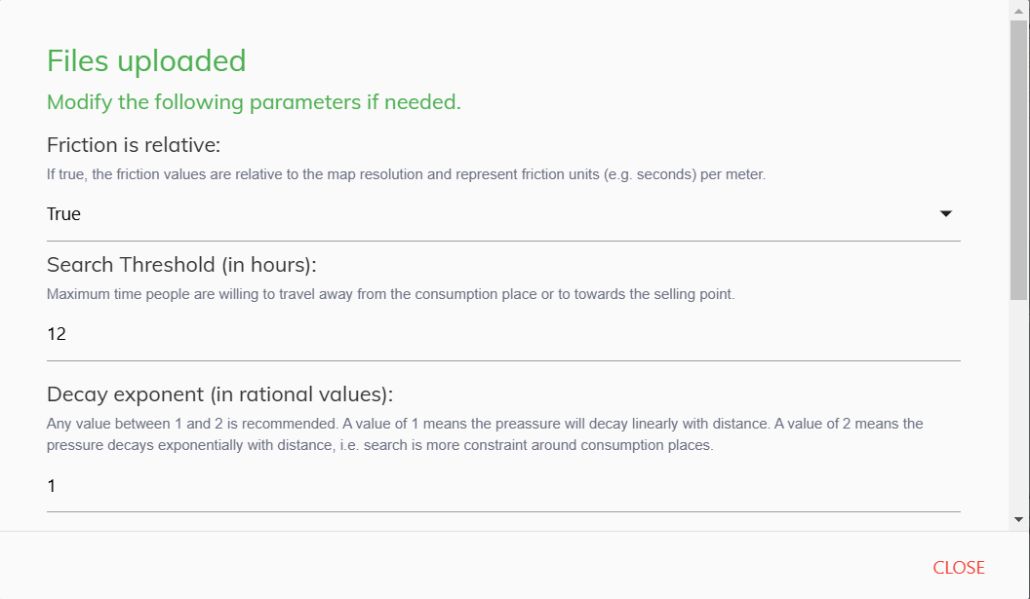1030x599 pixels.
Task: Click the dropdown arrow beside True
Action: pos(945,214)
